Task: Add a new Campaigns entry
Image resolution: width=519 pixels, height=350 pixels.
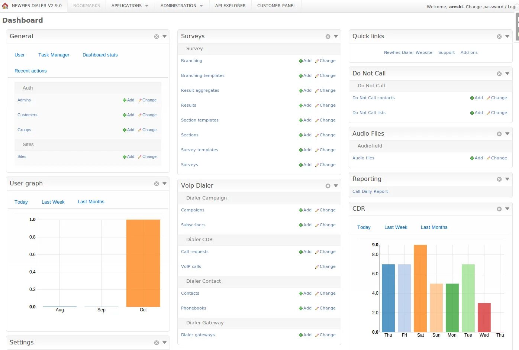Action: coord(305,210)
